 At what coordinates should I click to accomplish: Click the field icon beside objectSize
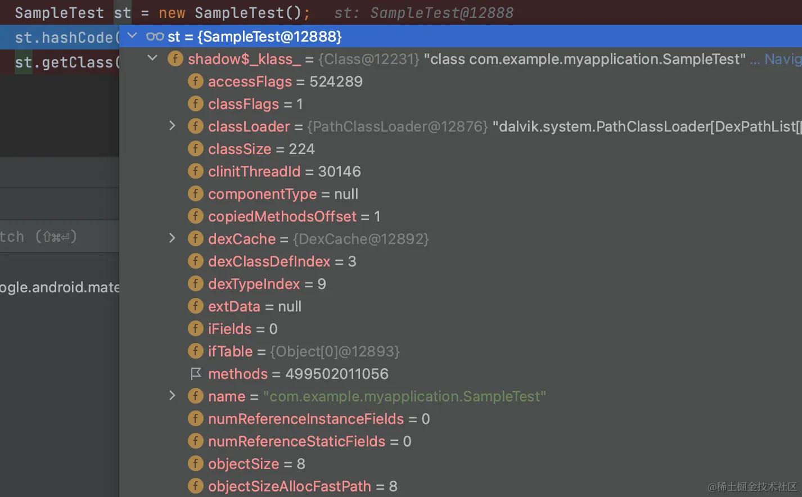pos(196,463)
